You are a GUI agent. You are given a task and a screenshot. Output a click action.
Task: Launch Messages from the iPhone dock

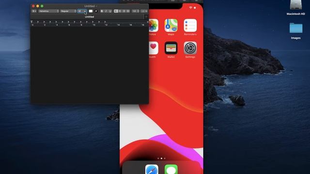coord(171,169)
